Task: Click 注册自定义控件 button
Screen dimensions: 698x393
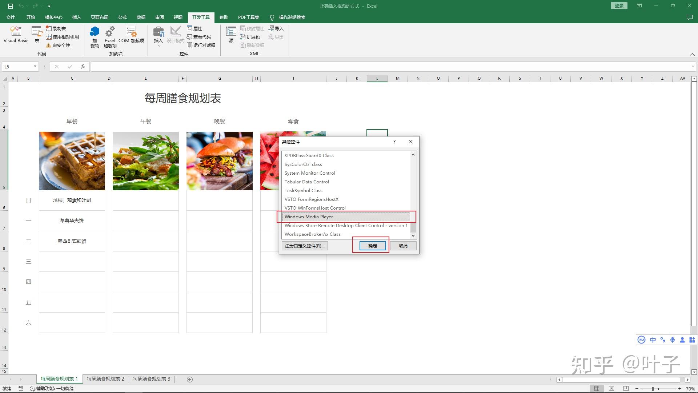Action: point(304,246)
